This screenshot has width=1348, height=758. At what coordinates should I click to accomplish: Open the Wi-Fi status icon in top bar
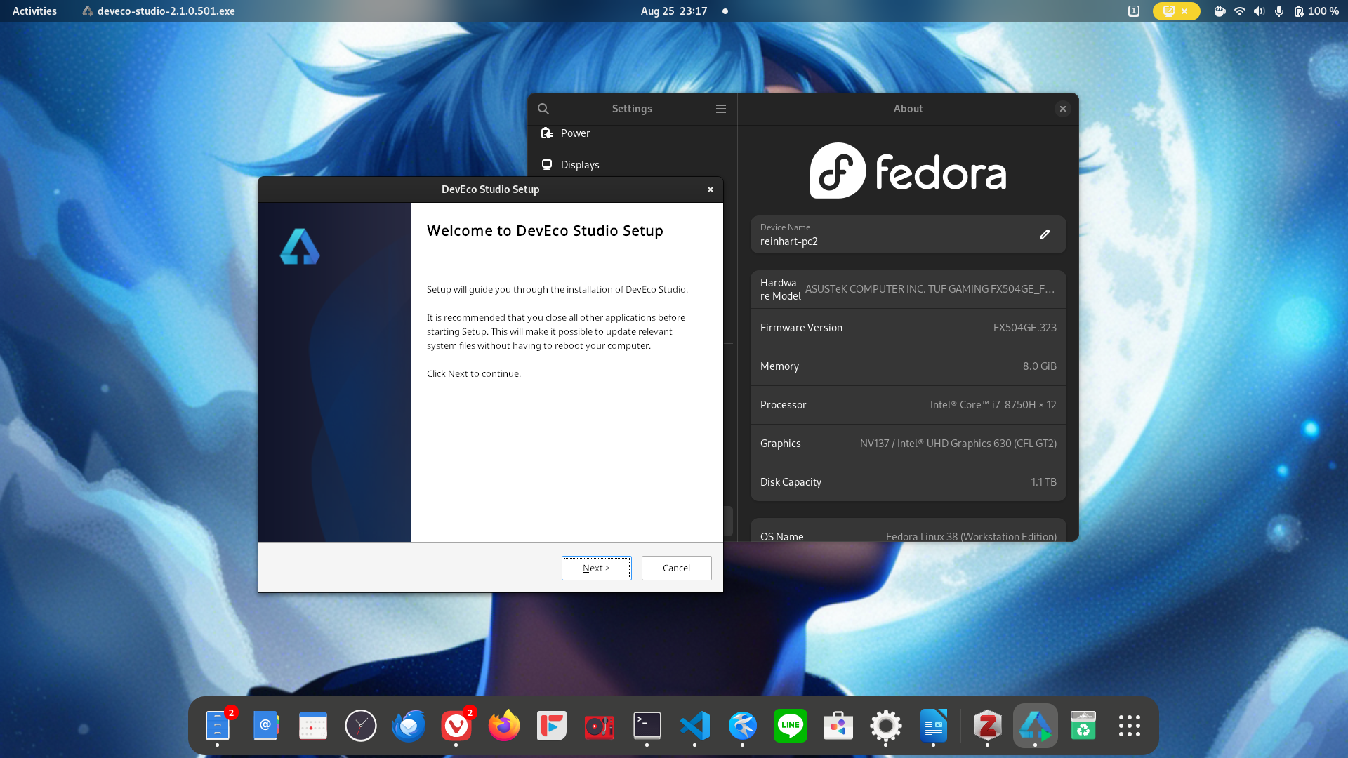1240,11
